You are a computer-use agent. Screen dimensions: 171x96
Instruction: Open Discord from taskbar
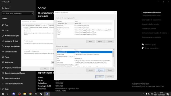(14, 94)
